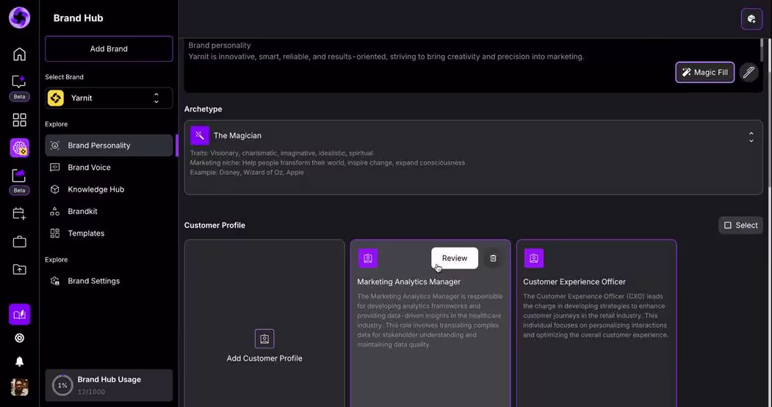Viewport: 772px width, 407px height.
Task: Open Brand Personality section
Action: click(109, 145)
